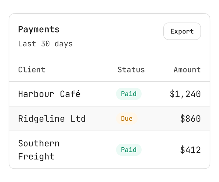This screenshot has height=182, width=219.
Task: Sort by the Client column header
Action: pos(32,70)
